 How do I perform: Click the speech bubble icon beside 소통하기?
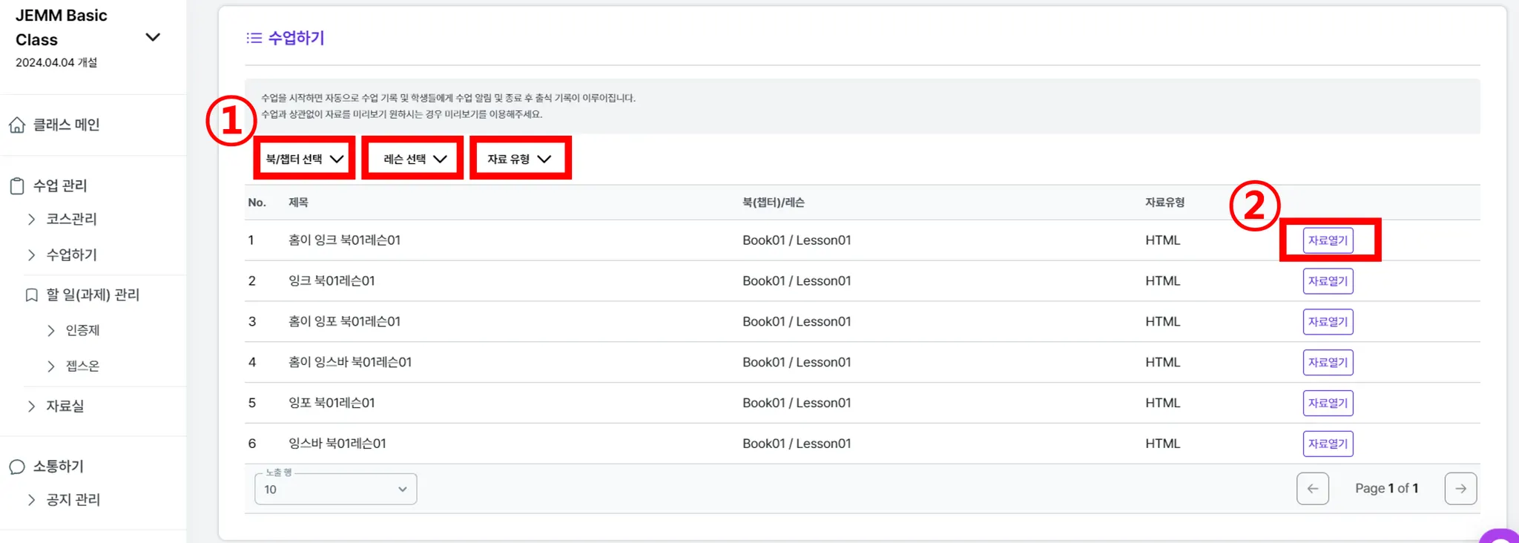[x=17, y=467]
